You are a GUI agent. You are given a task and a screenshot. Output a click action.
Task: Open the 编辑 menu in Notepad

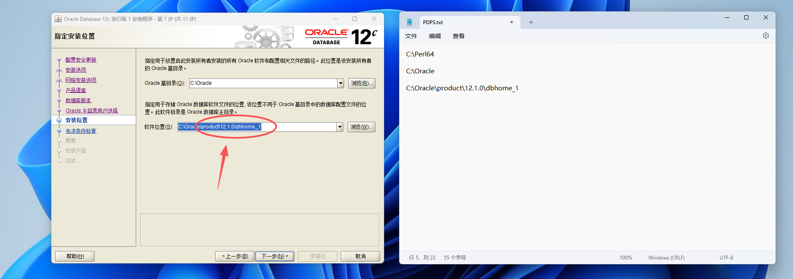pos(435,36)
